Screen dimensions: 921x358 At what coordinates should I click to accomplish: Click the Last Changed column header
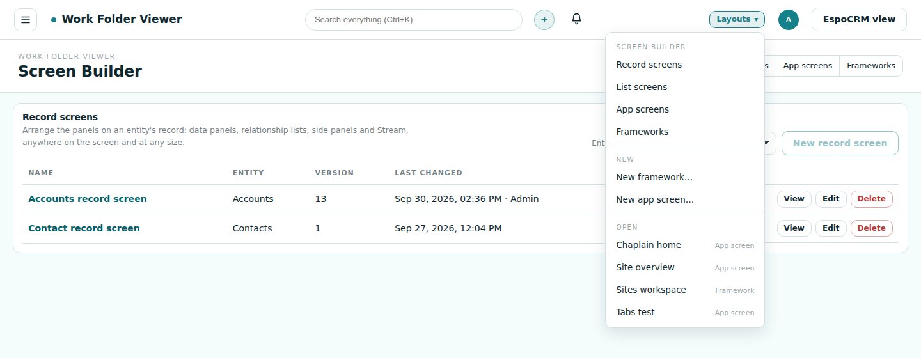click(x=429, y=173)
